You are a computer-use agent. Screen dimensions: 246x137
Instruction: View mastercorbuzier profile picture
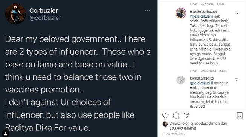point(181,13)
